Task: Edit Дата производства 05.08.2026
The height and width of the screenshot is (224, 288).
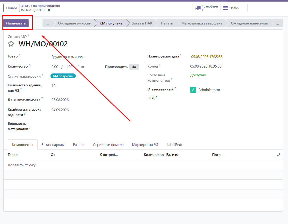Action: (x=60, y=100)
